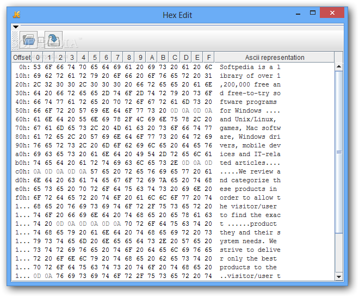This screenshot has width=359, height=297.
Task: Click hex byte 7A in row d0h
Action: point(163,180)
